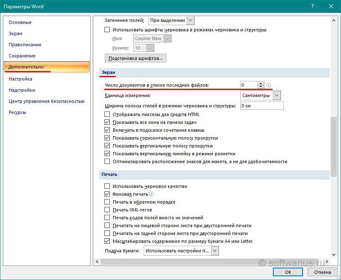
Task: Uncheck Фоновая печать checkbox
Action: [x=107, y=194]
